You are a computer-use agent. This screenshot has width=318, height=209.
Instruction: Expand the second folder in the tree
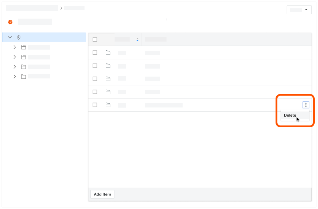[15, 57]
